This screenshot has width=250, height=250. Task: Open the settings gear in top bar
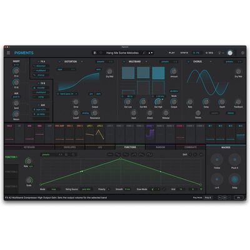pyautogui.click(x=242, y=53)
